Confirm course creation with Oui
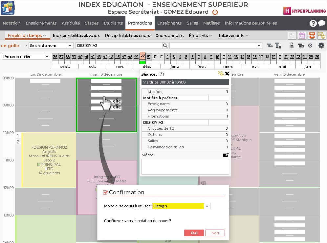 [194, 233]
